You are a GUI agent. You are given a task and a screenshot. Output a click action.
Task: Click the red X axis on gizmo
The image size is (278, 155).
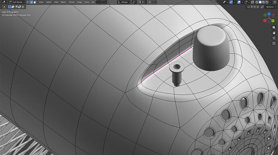[x=265, y=20]
